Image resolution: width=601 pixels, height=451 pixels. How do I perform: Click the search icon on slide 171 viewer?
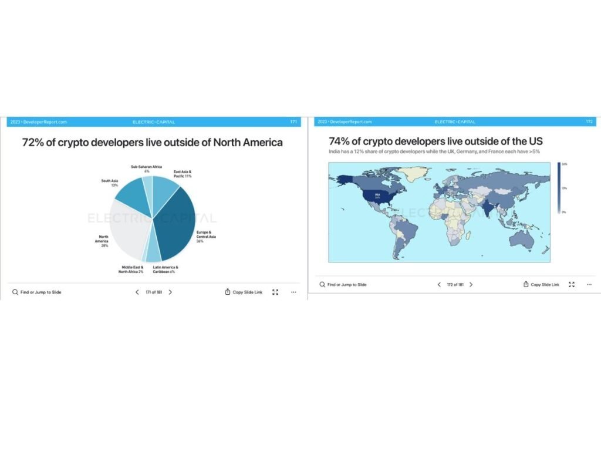[x=15, y=292]
